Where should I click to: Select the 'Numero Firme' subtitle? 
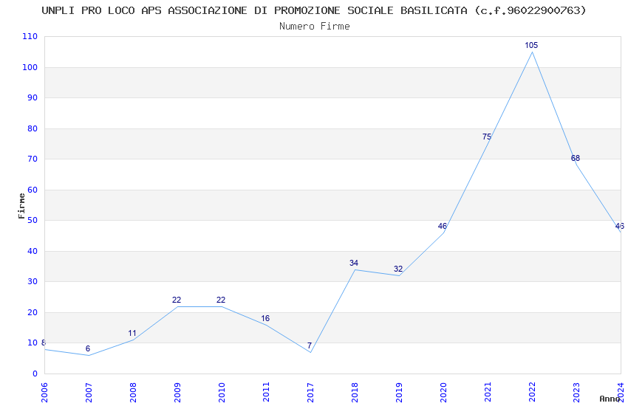(x=315, y=27)
